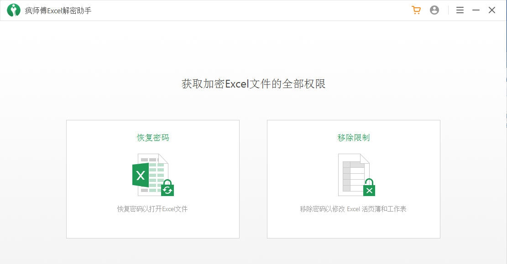The image size is (507, 264).
Task: Minimize the application window
Action: (476, 10)
